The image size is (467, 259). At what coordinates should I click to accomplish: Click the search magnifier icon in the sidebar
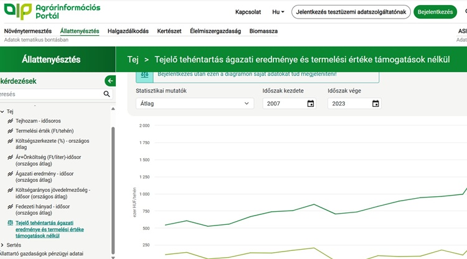106,94
